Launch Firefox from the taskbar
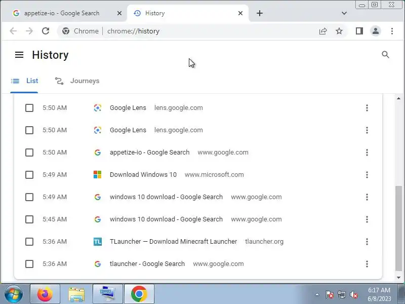Screen dimensions: 405x304 click(x=45, y=294)
